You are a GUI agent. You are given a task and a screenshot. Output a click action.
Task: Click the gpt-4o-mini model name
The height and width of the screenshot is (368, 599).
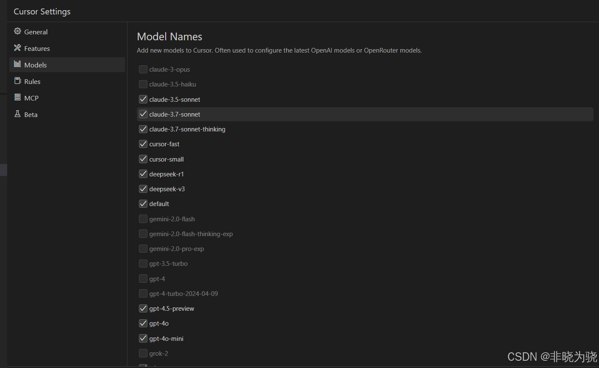point(166,339)
